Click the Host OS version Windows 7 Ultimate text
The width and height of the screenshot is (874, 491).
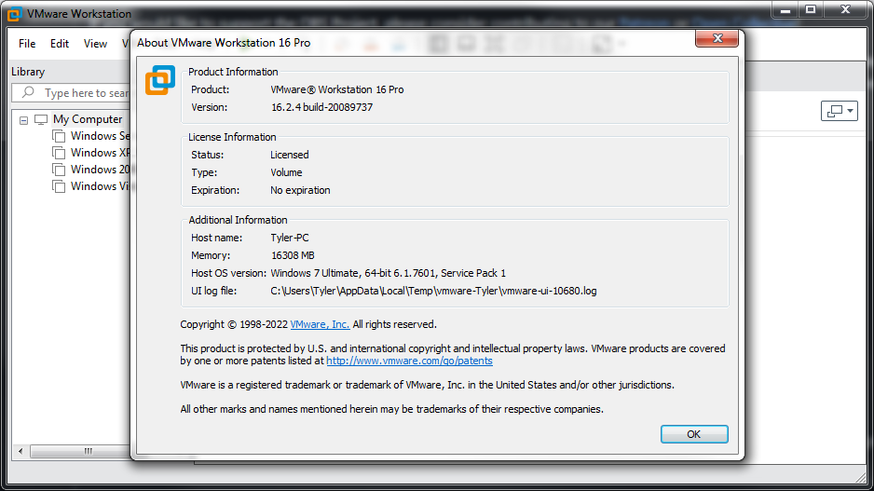388,273
